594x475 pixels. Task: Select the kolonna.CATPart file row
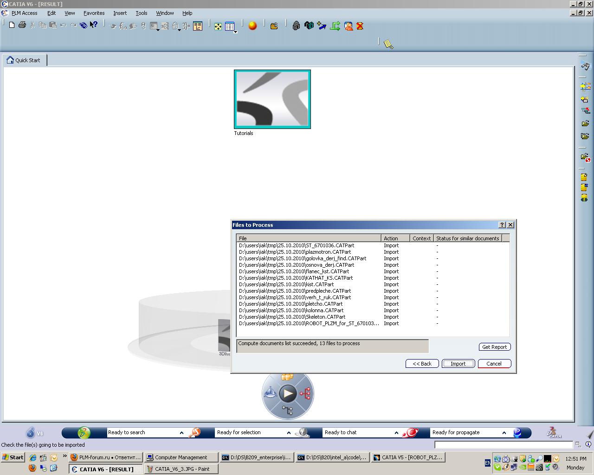[x=373, y=310]
